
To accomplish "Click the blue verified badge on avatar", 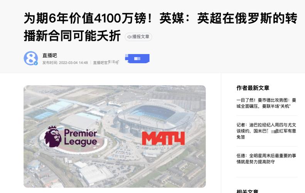I will click(x=35, y=63).
